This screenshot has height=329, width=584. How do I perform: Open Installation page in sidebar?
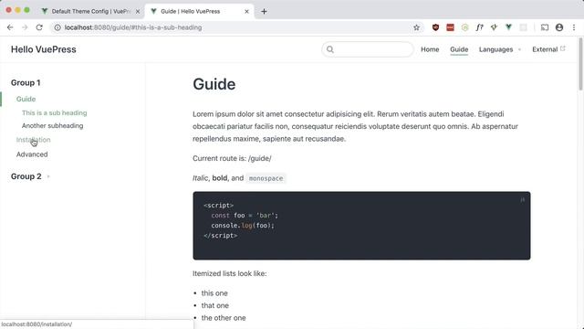point(33,140)
